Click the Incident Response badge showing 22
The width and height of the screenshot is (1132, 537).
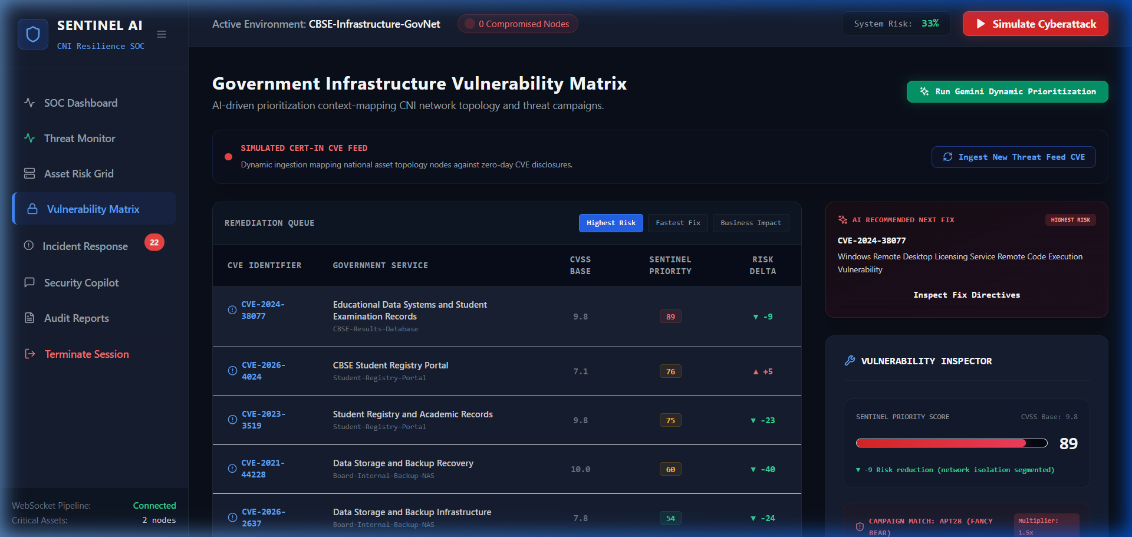154,242
